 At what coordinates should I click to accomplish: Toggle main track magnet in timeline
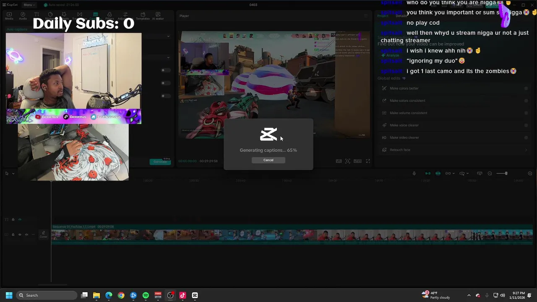428,174
